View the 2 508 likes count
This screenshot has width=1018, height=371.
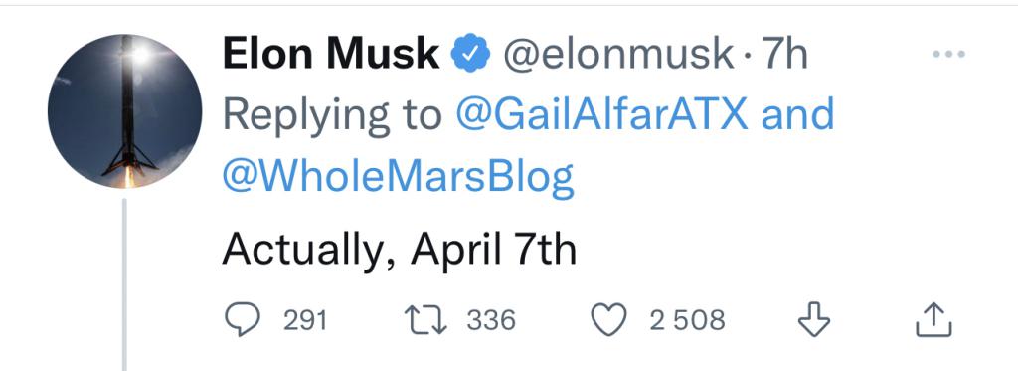[688, 320]
